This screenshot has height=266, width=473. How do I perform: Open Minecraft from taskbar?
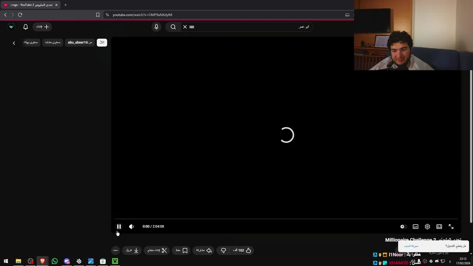point(115,261)
